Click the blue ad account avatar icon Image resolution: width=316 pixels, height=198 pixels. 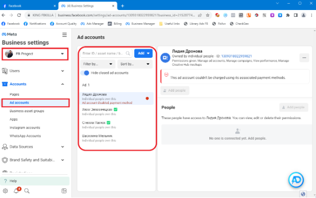165,58
